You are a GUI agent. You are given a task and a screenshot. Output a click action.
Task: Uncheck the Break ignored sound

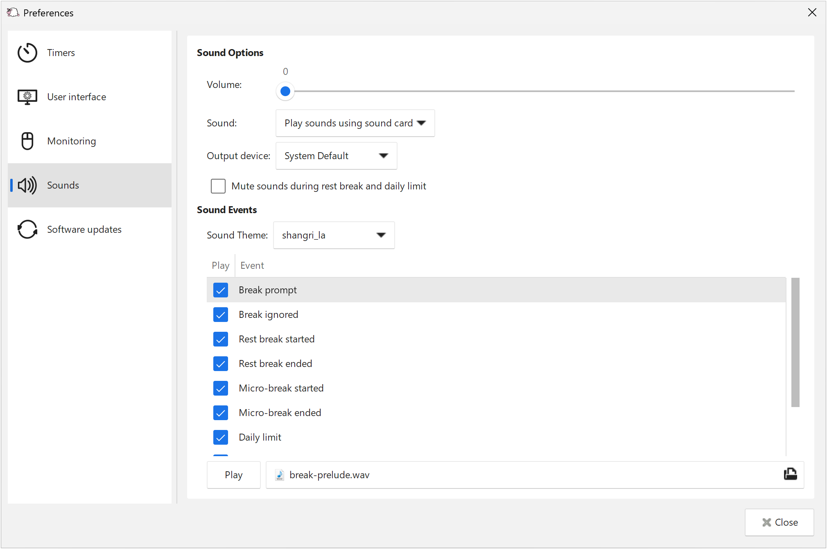[221, 315]
